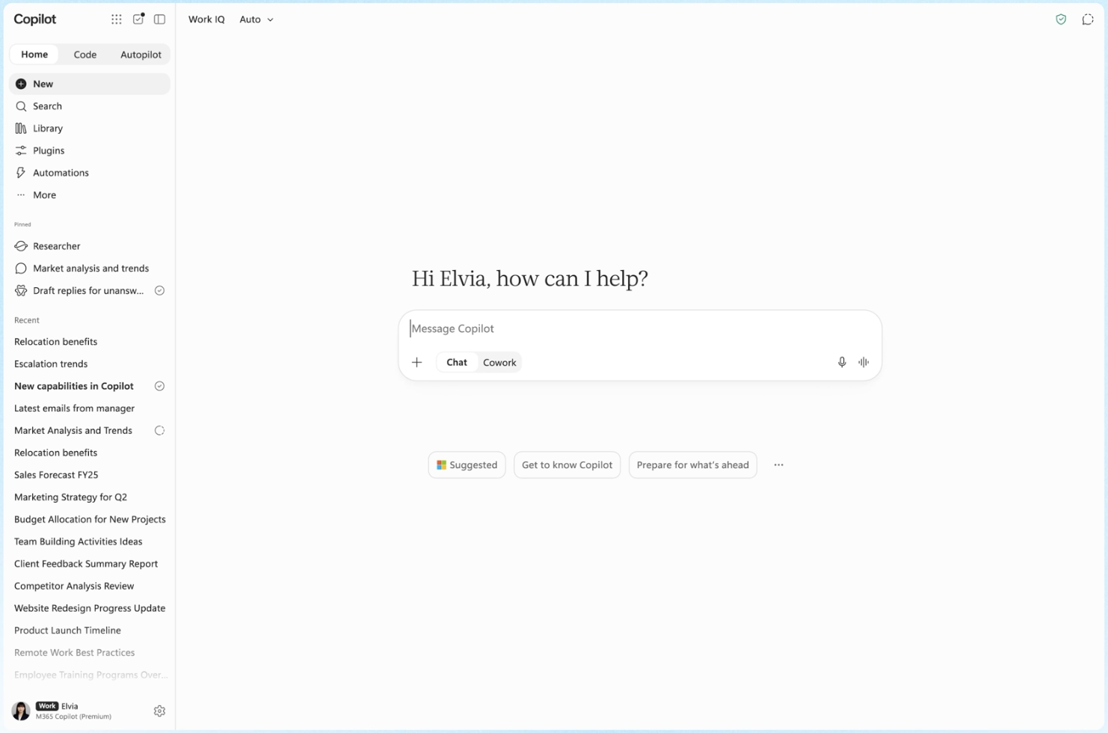
Task: Click the Microsoft logo in Suggested chip
Action: tap(442, 465)
